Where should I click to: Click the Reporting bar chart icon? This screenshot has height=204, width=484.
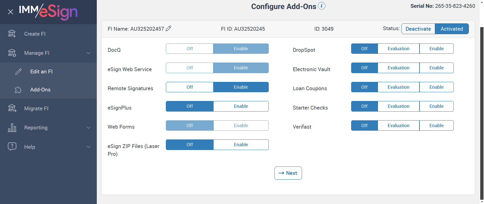12,128
